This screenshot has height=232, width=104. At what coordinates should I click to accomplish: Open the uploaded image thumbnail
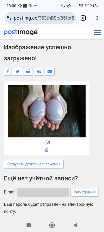pyautogui.click(x=47, y=111)
